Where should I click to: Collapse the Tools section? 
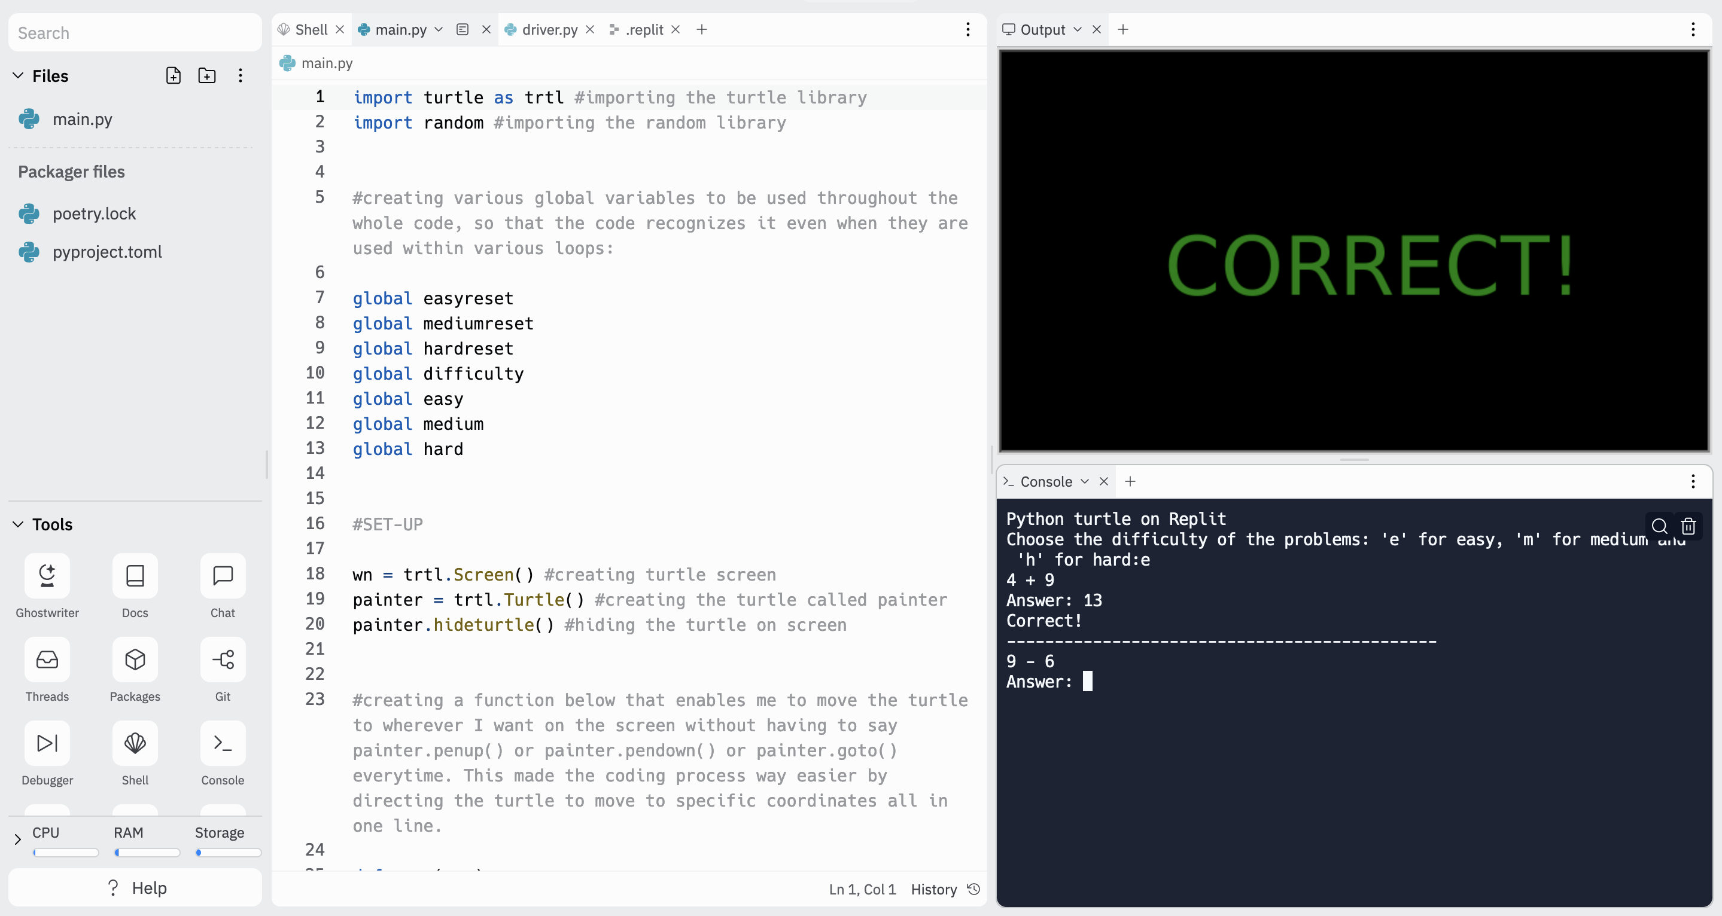(x=18, y=524)
